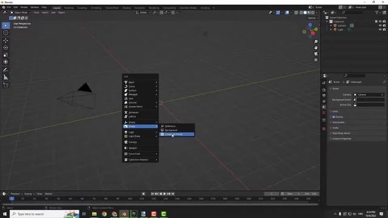Choose Background in the Image submenu
The height and width of the screenshot is (218, 388).
[176, 130]
